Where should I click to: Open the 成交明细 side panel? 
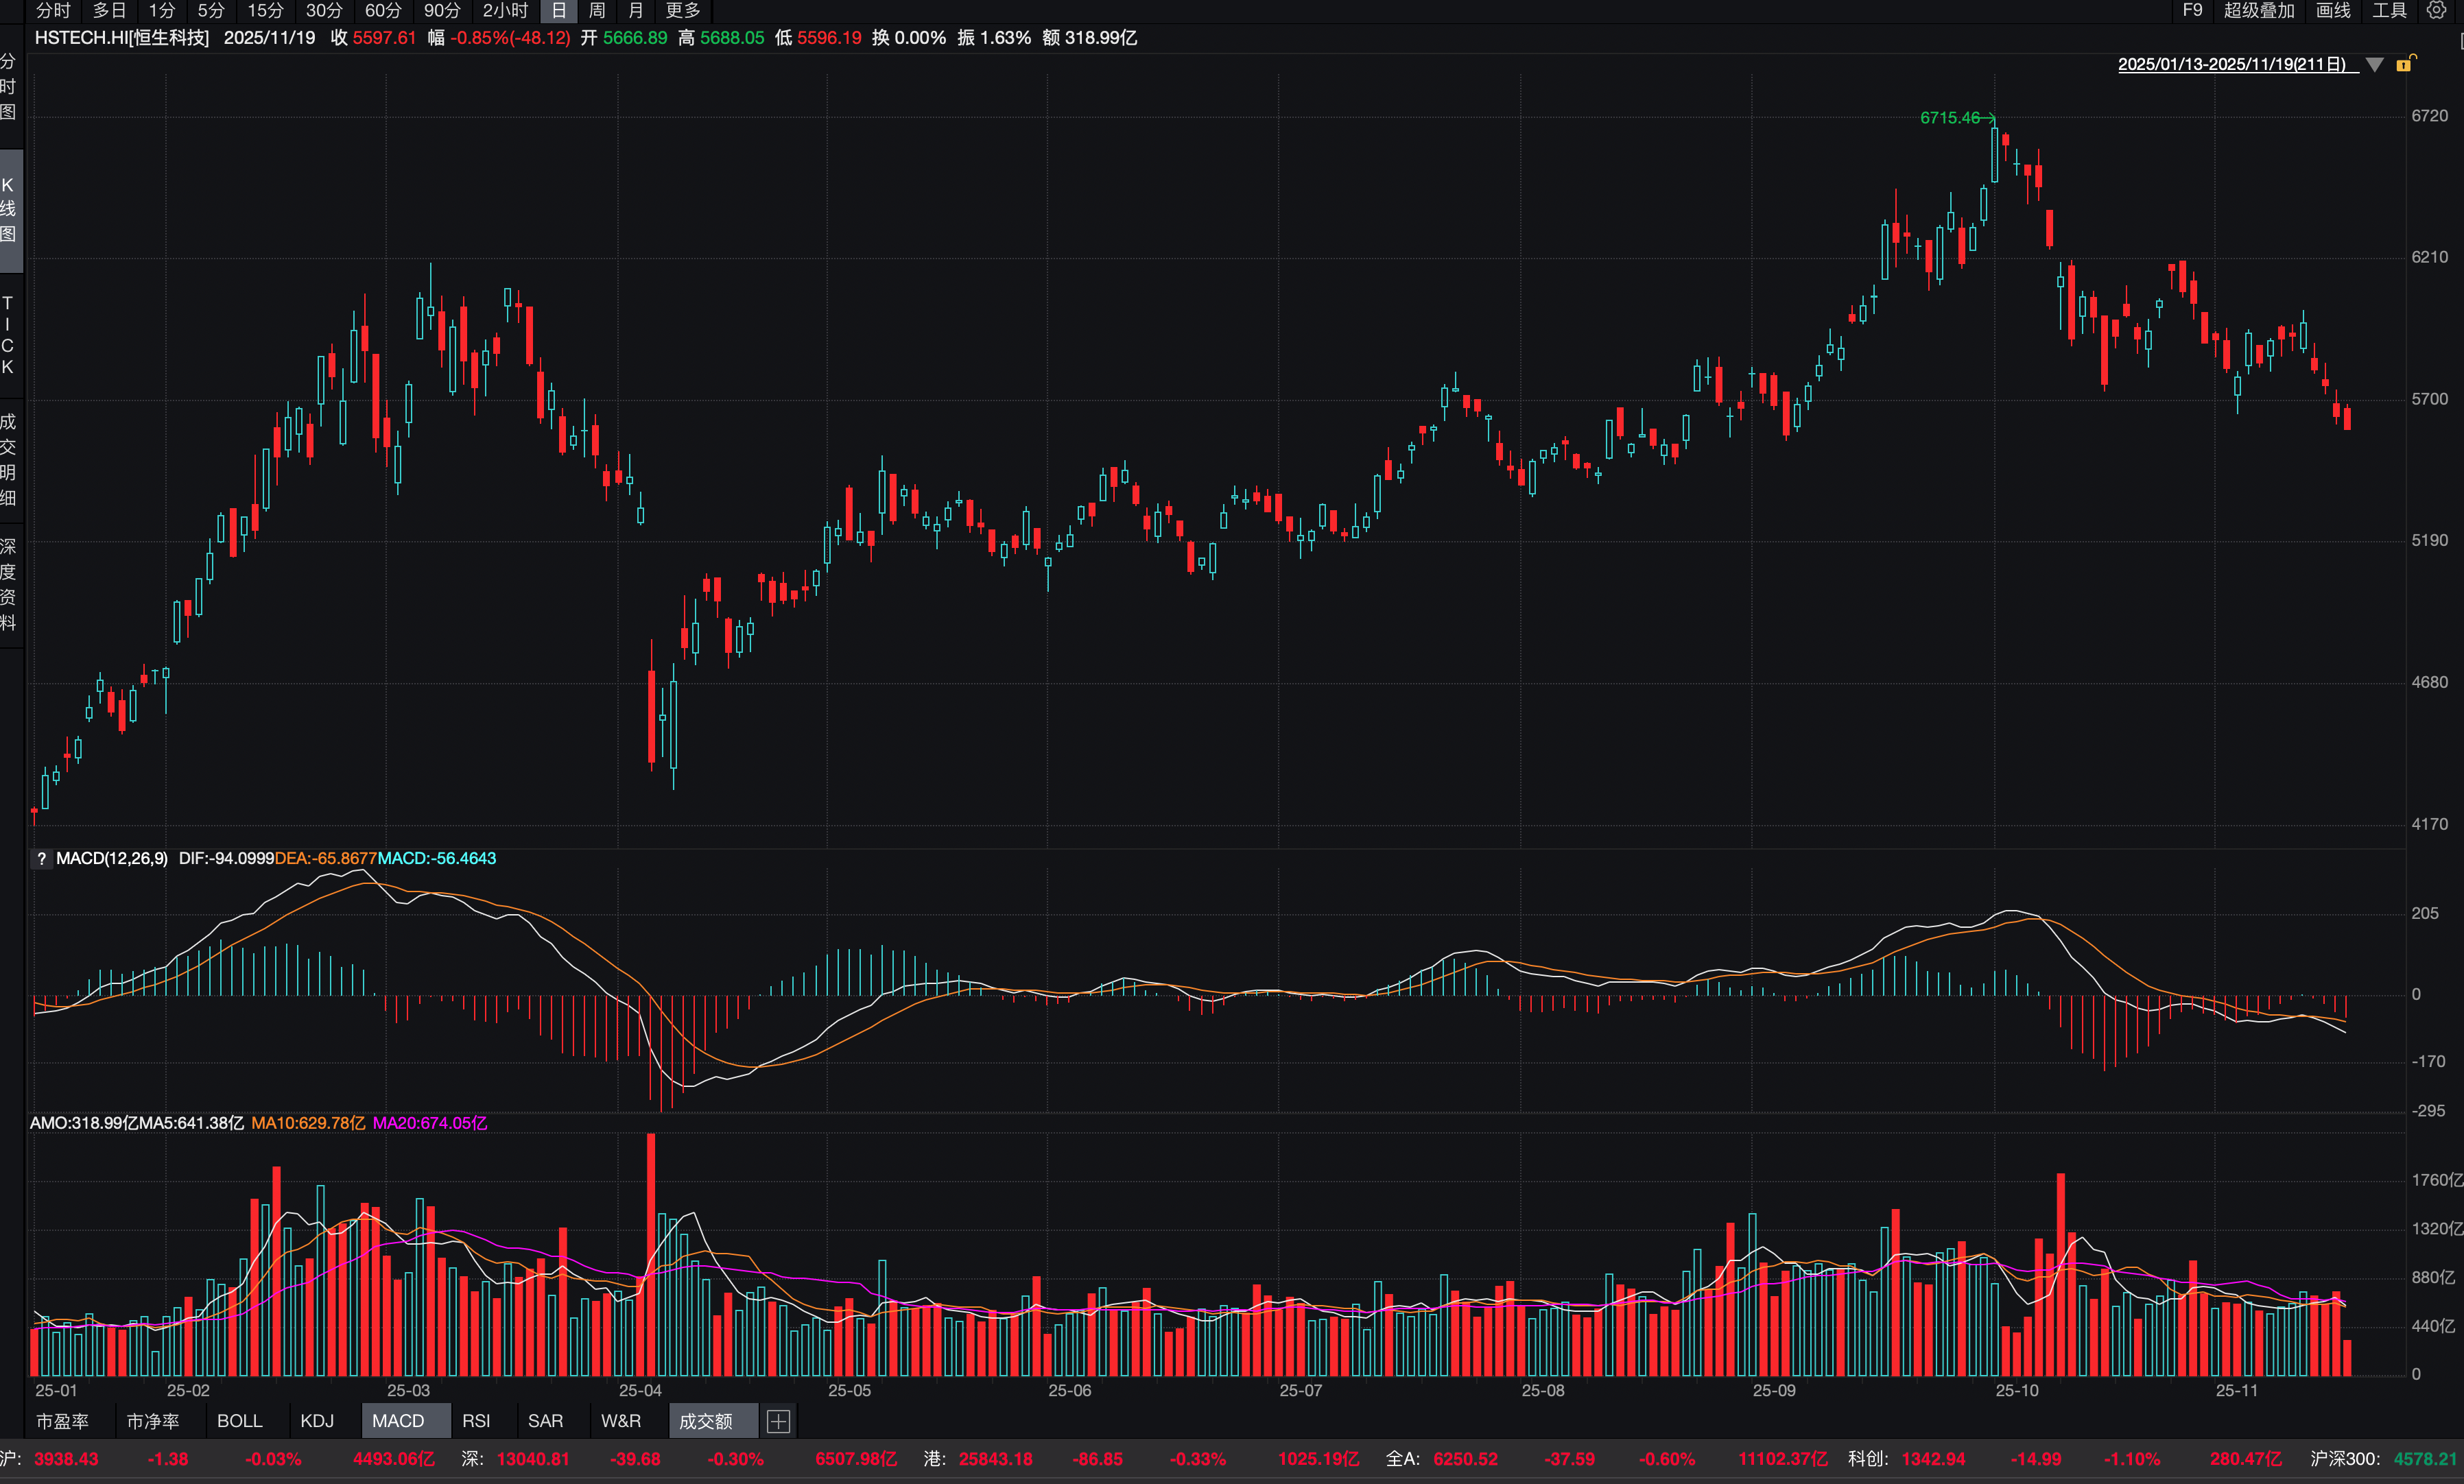9,459
